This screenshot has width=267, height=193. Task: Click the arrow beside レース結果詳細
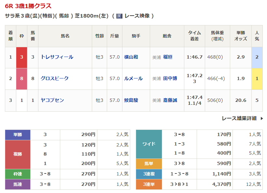tap(261, 118)
